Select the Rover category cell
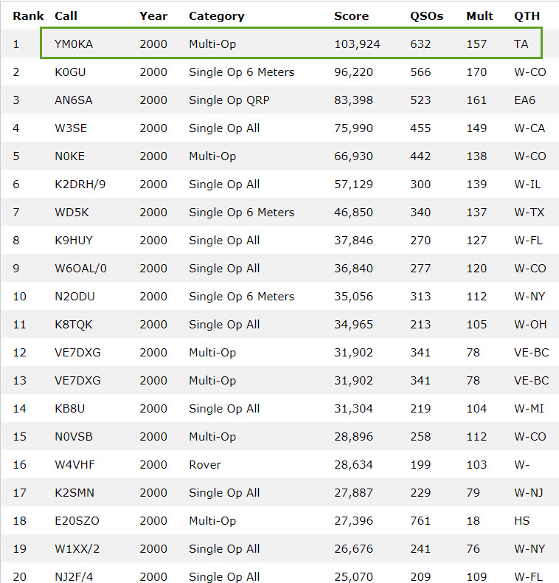Viewport: 559px width, 583px height. (205, 465)
